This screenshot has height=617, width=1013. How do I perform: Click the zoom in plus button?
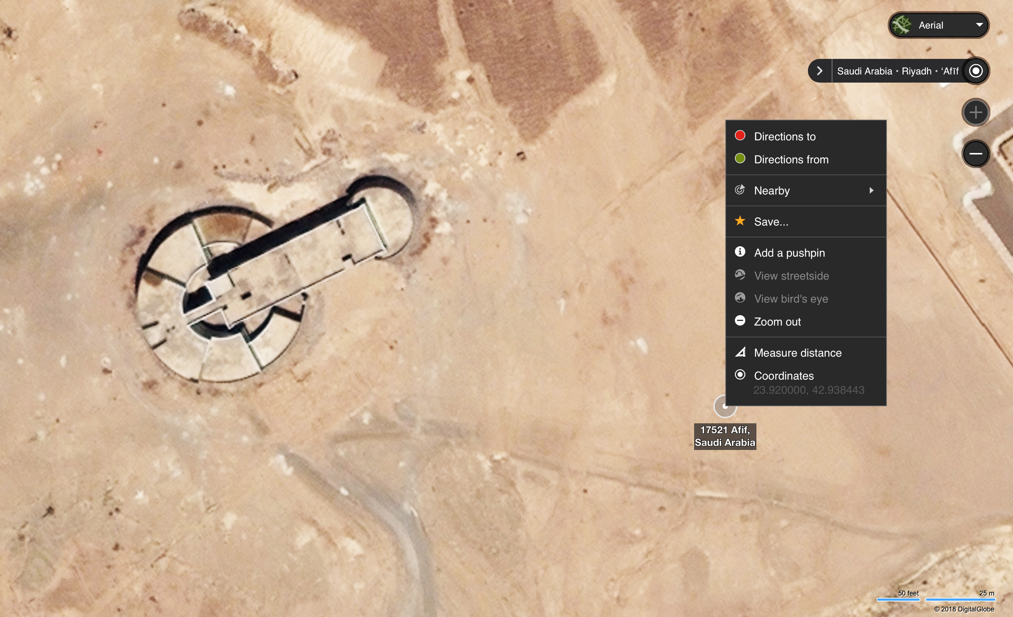click(x=975, y=112)
